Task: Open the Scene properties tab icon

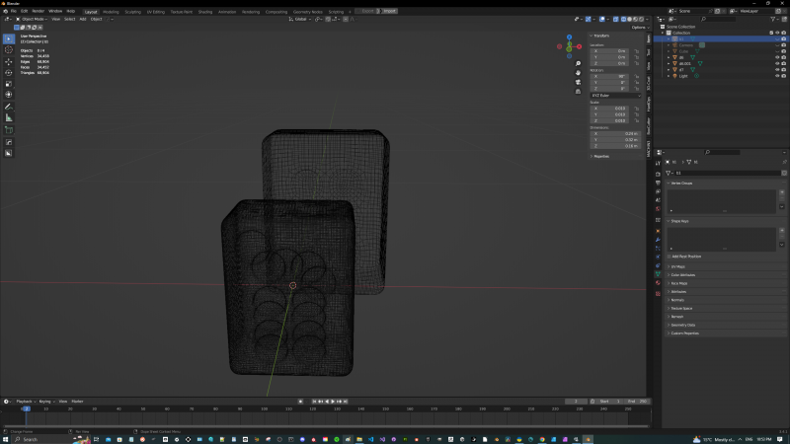Action: pyautogui.click(x=658, y=200)
